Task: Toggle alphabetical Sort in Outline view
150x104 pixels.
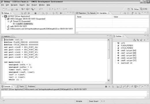Action: click(134, 40)
